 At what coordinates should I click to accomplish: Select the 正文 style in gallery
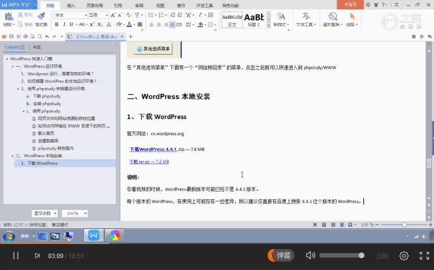click(232, 20)
